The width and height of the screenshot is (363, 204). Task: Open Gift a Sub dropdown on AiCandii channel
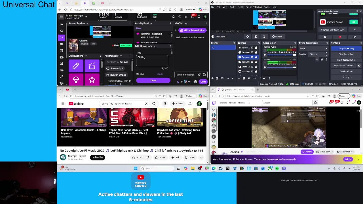tap(325, 152)
